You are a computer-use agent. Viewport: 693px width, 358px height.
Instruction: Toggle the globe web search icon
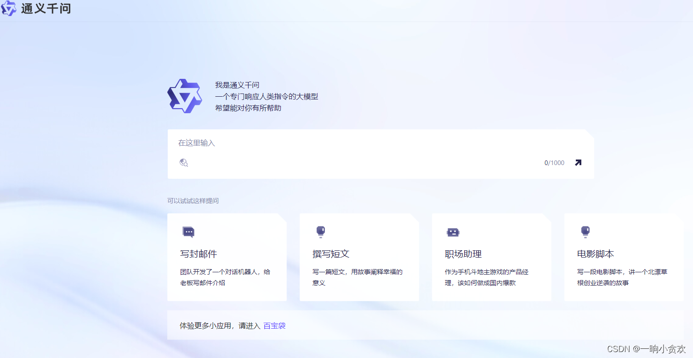184,163
